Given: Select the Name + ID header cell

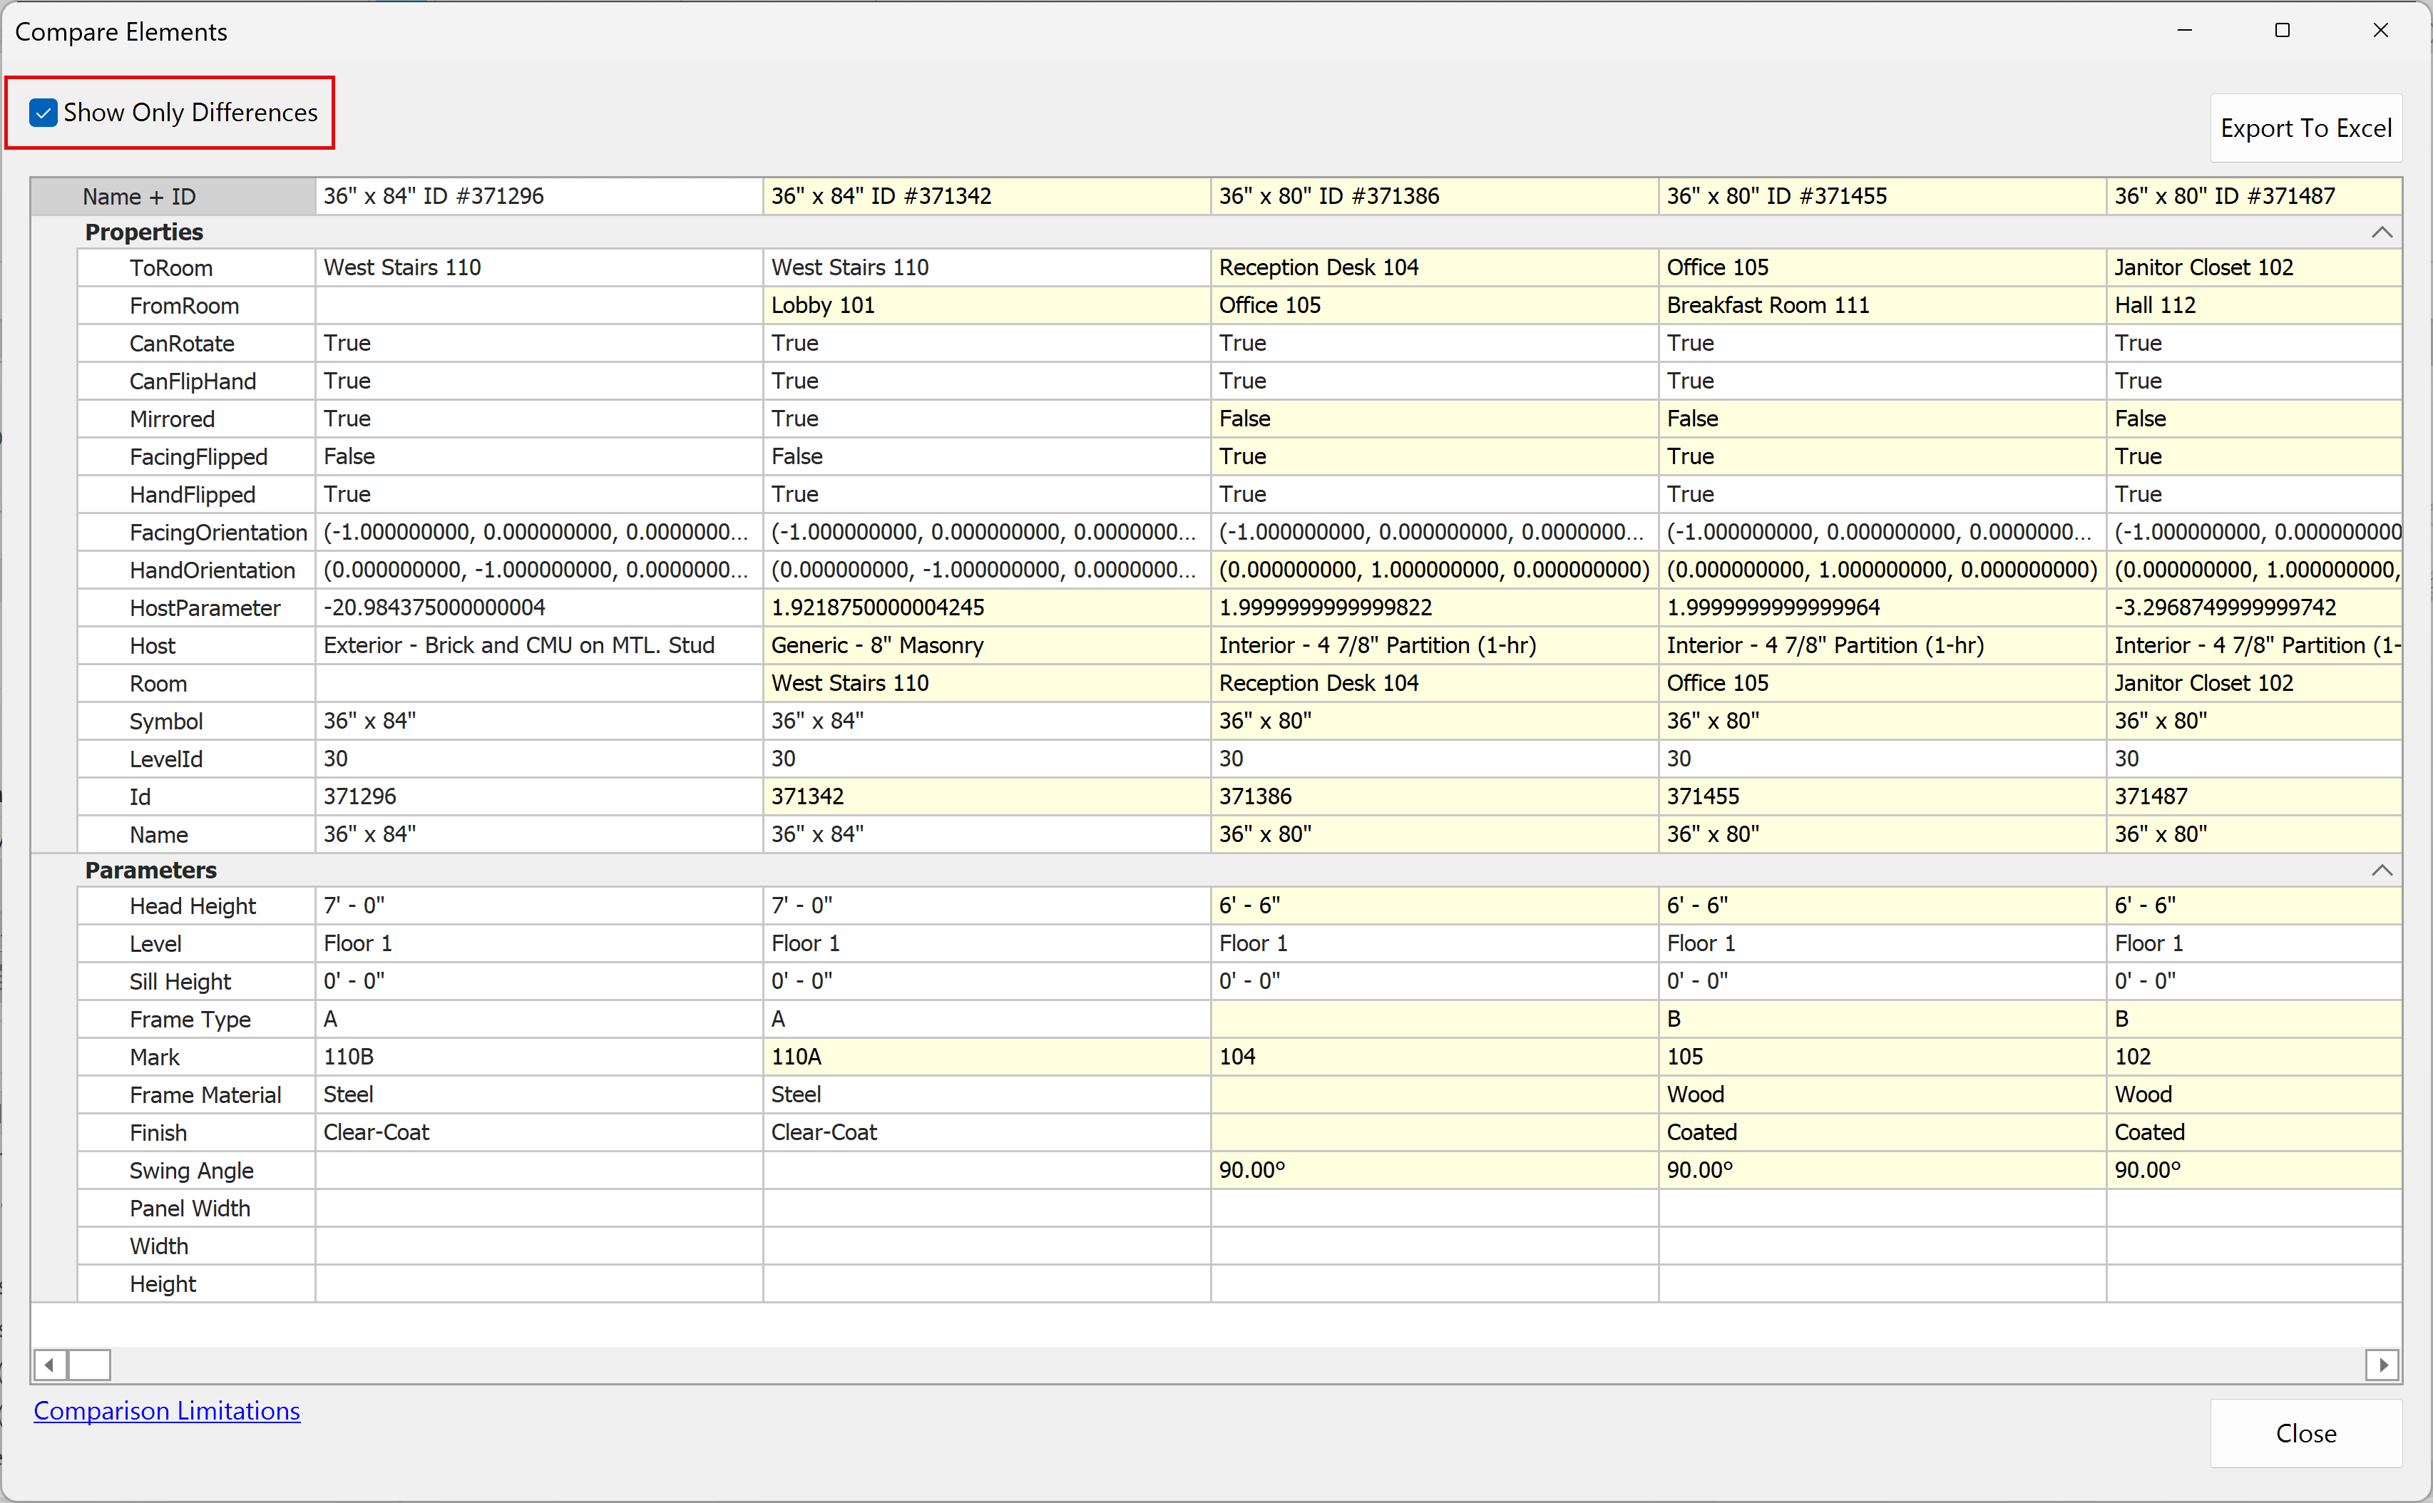Looking at the screenshot, I should pos(173,197).
